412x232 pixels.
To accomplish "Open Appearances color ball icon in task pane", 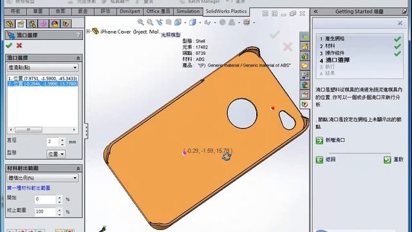I will click(x=304, y=85).
